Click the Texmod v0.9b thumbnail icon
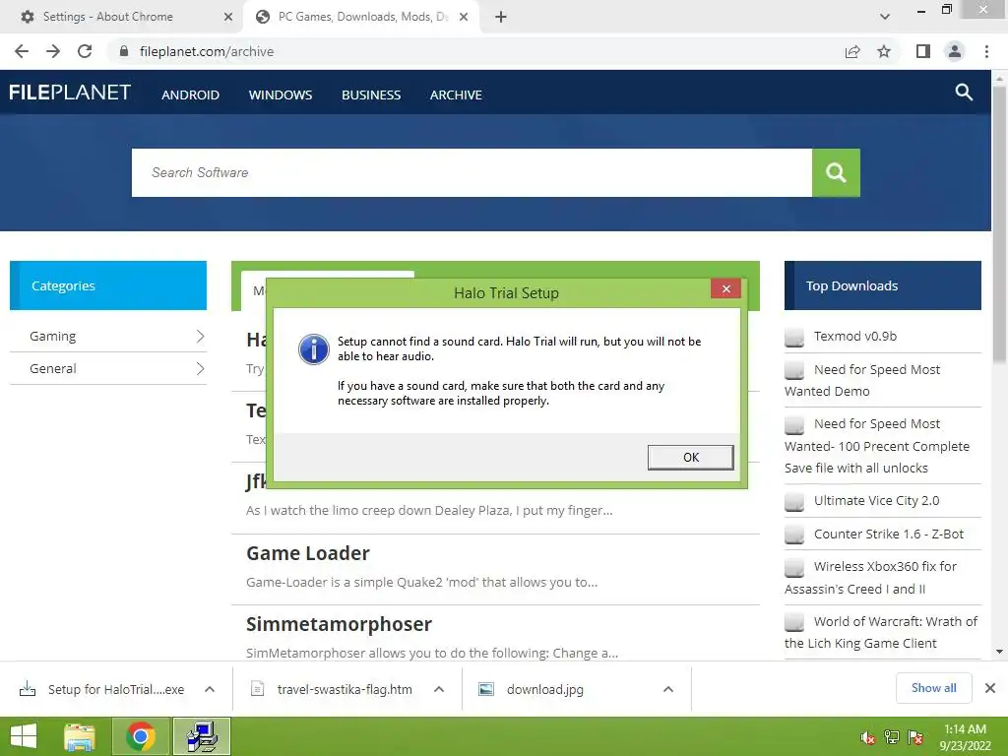The width and height of the screenshot is (1008, 756). pos(794,337)
